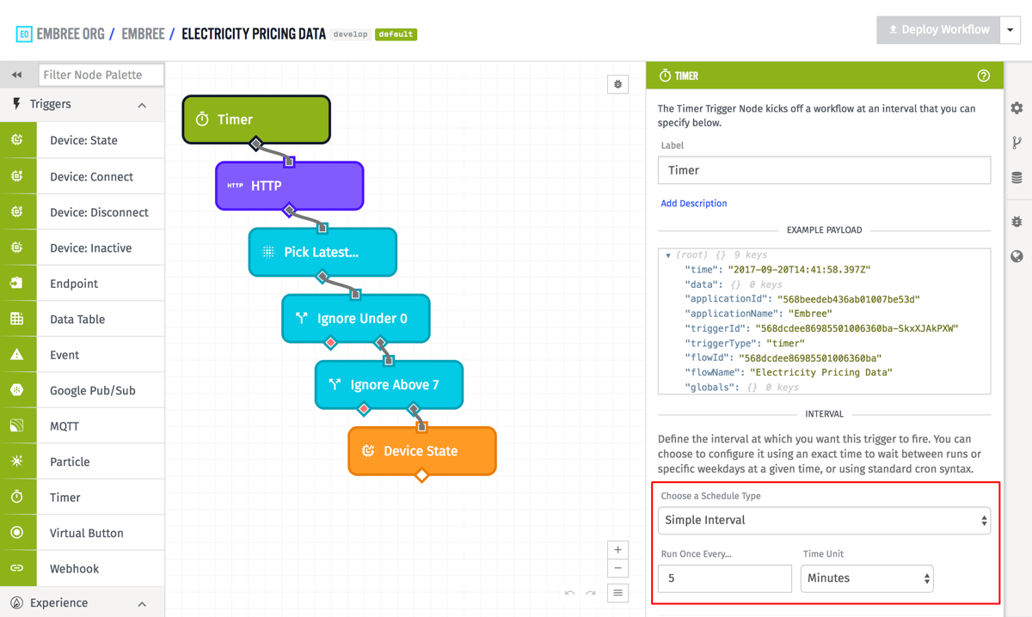Collapse node palette with double-arrow icon

pyautogui.click(x=16, y=75)
